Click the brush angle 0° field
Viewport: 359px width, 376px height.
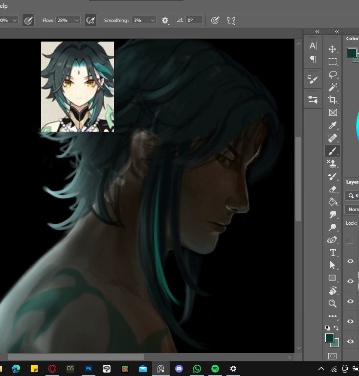click(x=194, y=21)
